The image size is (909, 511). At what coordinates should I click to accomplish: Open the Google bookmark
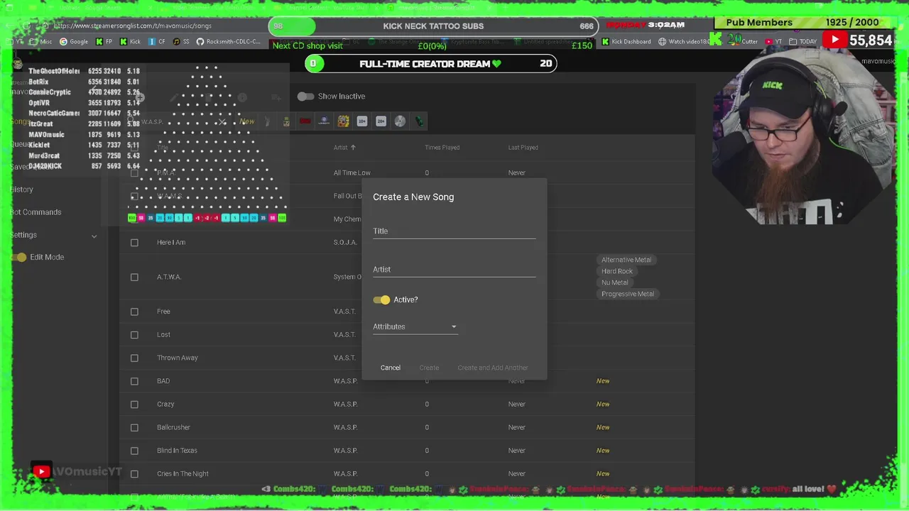74,42
